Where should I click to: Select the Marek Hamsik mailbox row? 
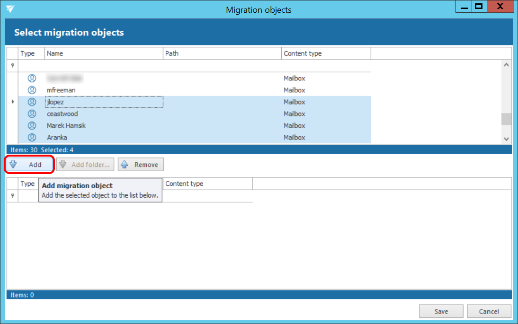tap(66, 126)
